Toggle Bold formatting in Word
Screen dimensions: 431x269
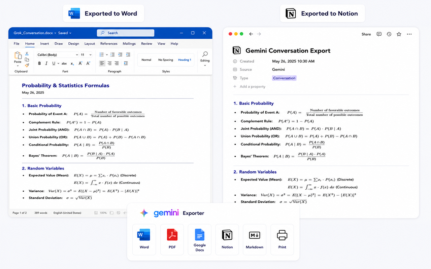(x=39, y=63)
